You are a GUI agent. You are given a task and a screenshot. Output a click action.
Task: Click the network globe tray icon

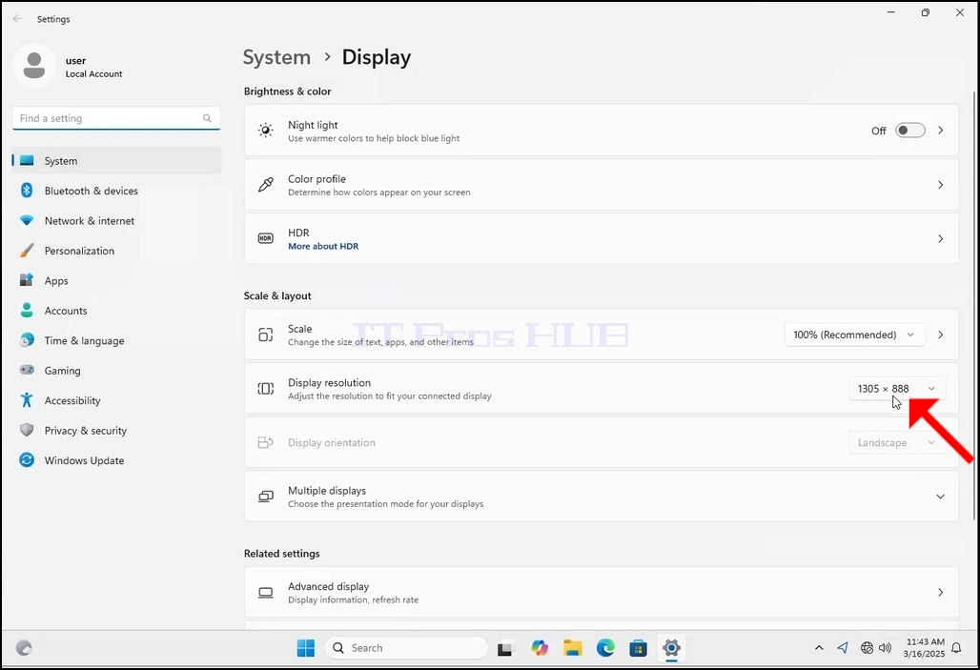[867, 648]
